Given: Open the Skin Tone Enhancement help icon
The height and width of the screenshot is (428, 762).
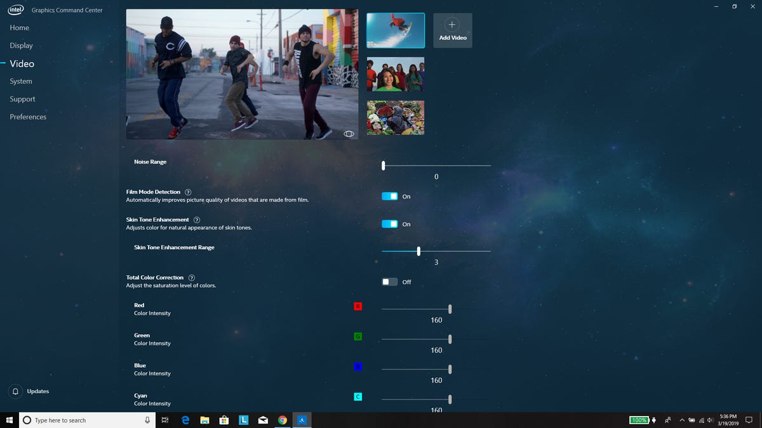Looking at the screenshot, I should point(196,219).
